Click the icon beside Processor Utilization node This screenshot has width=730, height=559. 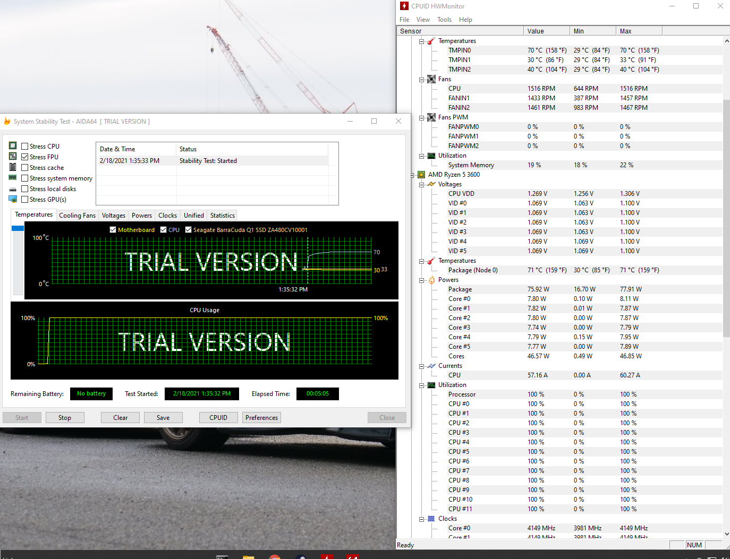pyautogui.click(x=431, y=385)
